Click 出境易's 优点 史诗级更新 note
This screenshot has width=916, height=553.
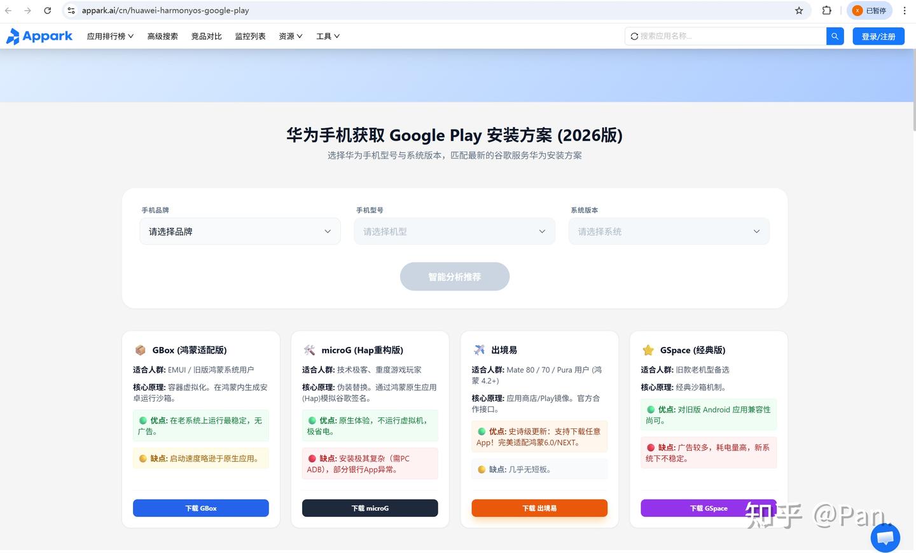point(539,437)
